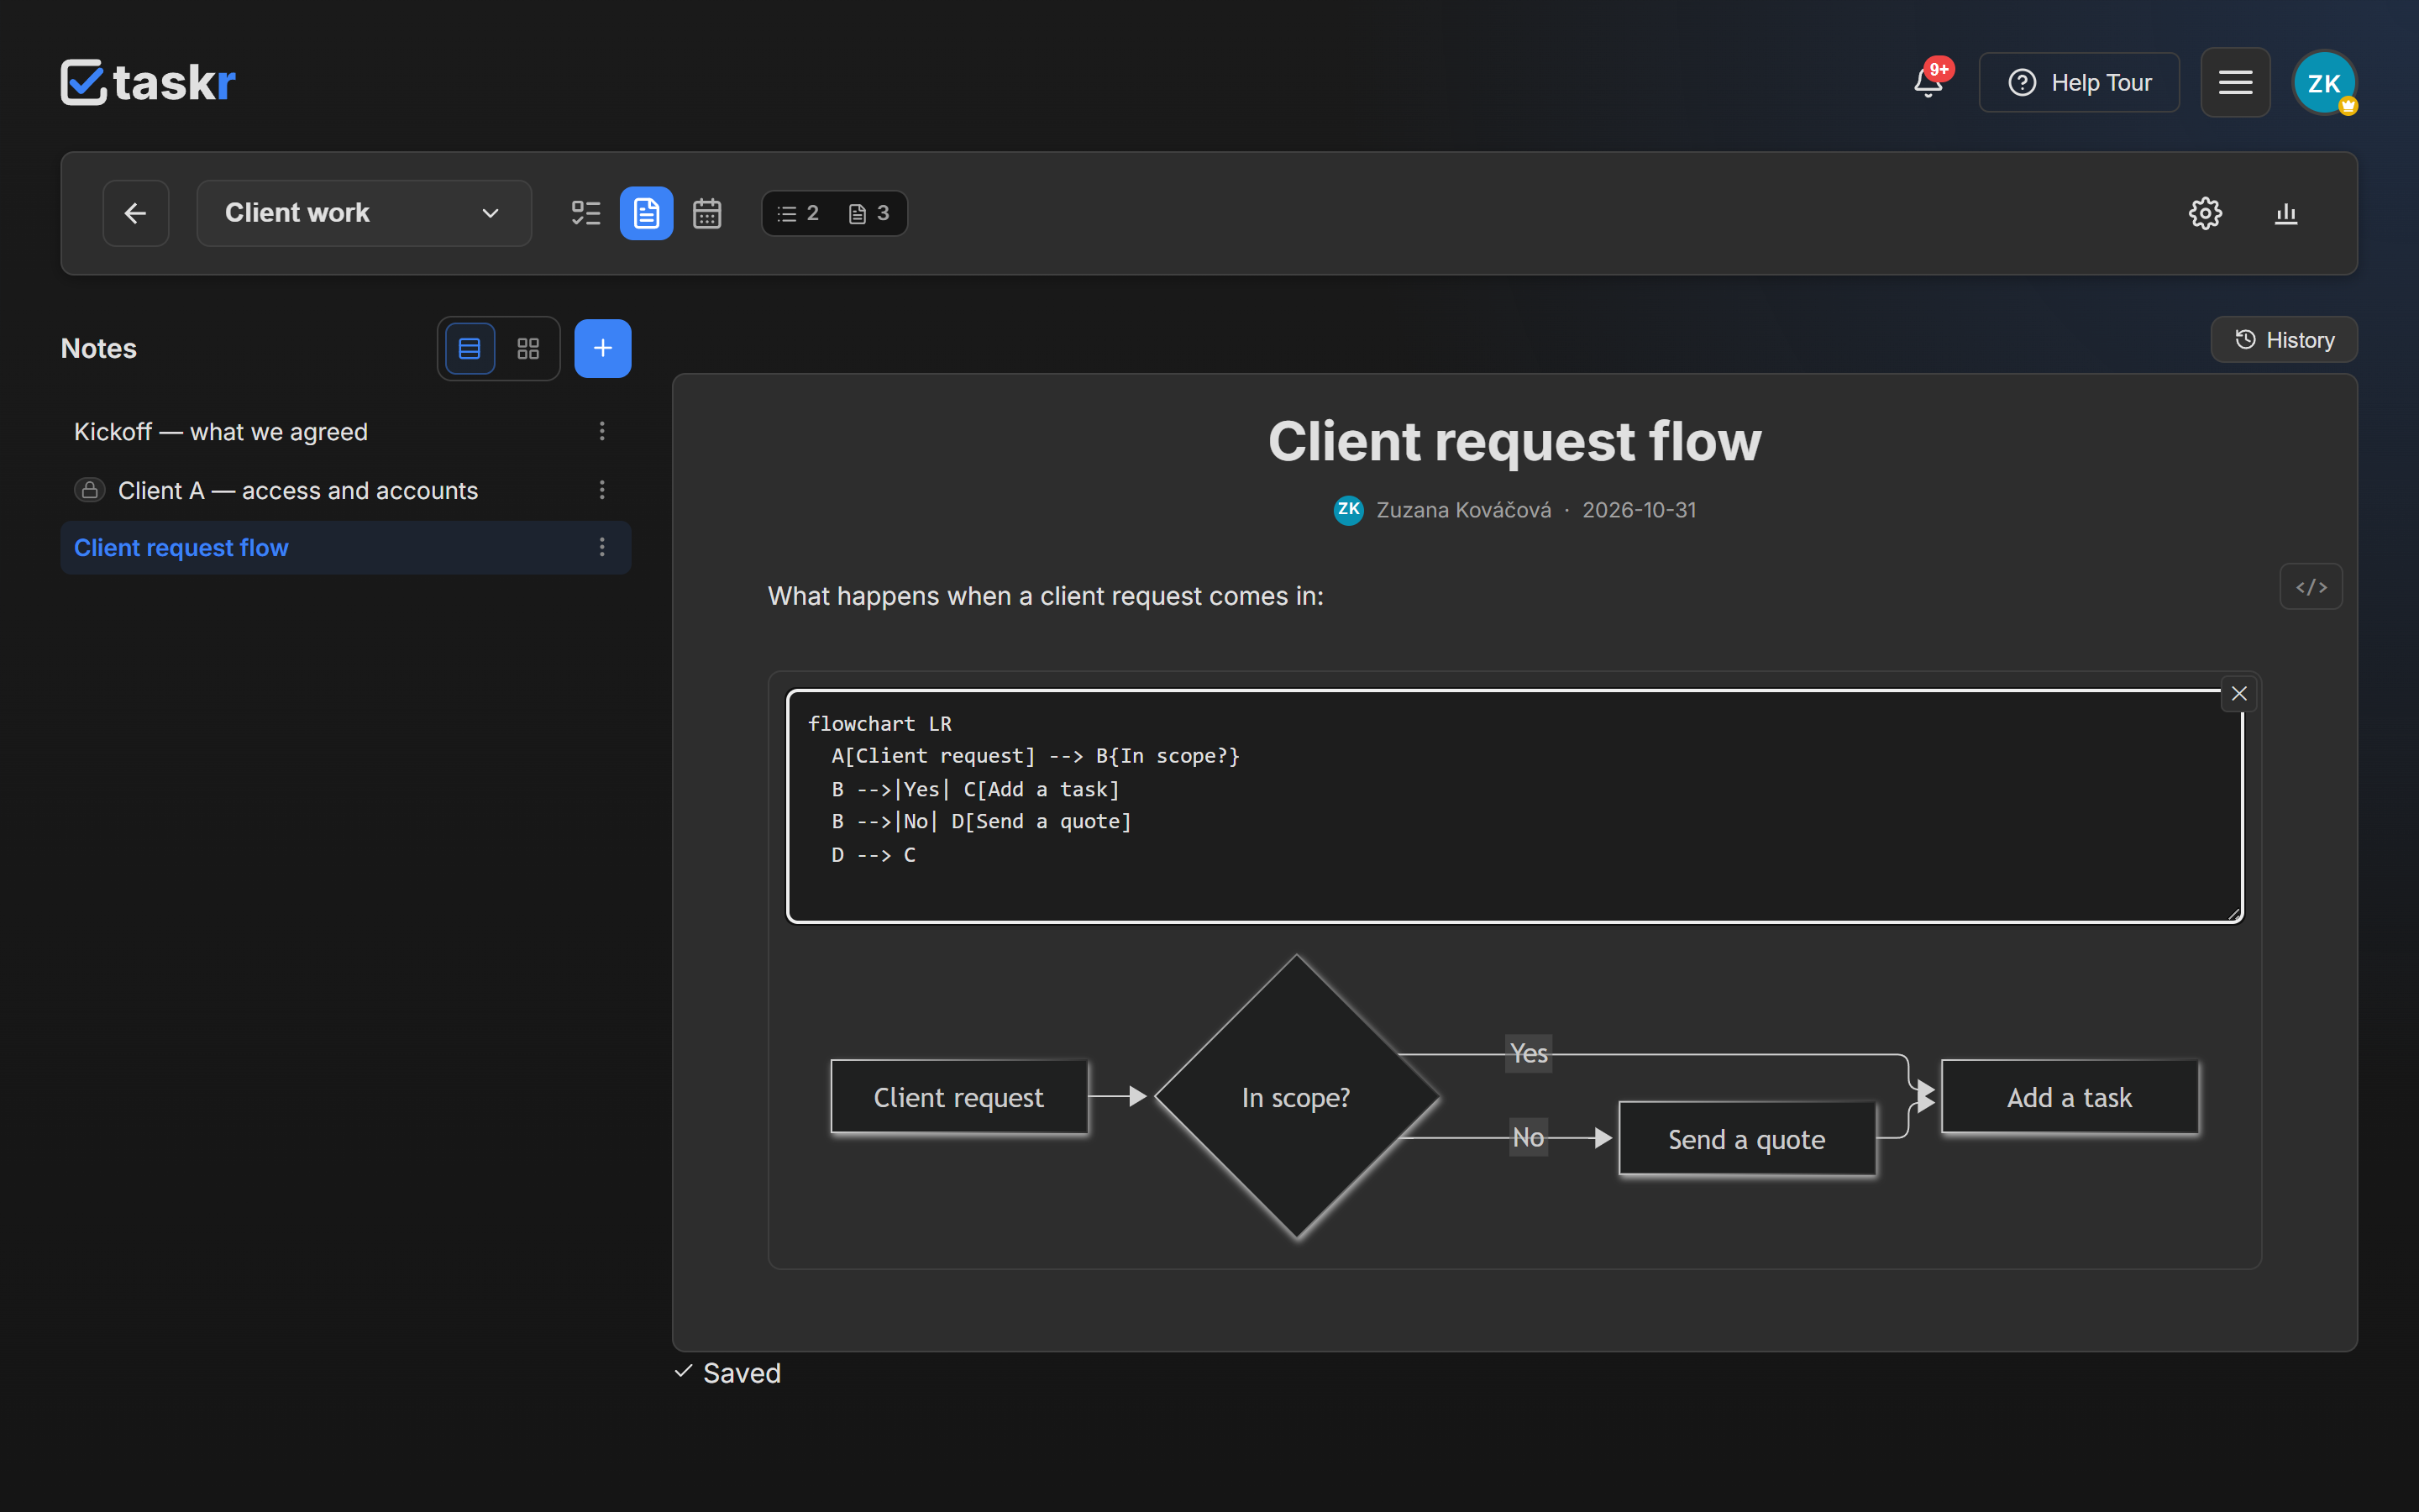The width and height of the screenshot is (2419, 1512).
Task: Open options menu for Kickoff note
Action: pyautogui.click(x=601, y=431)
